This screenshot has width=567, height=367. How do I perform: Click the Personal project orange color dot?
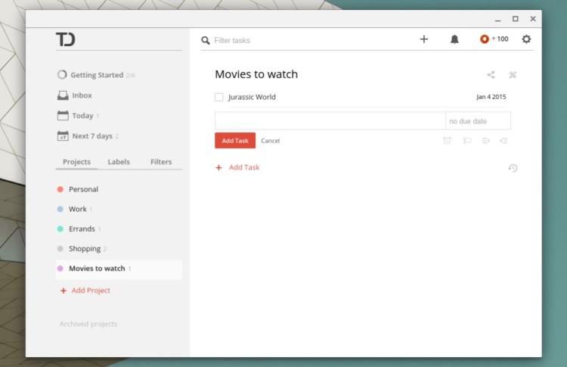pos(60,189)
